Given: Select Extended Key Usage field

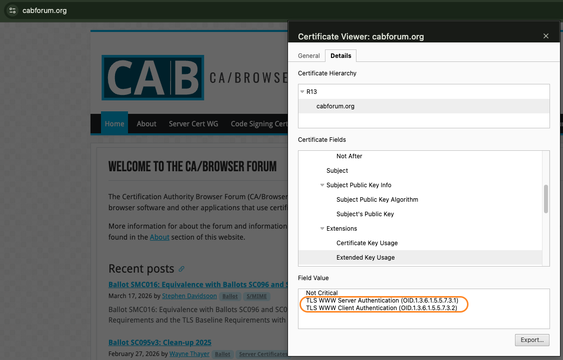Looking at the screenshot, I should point(420,258).
